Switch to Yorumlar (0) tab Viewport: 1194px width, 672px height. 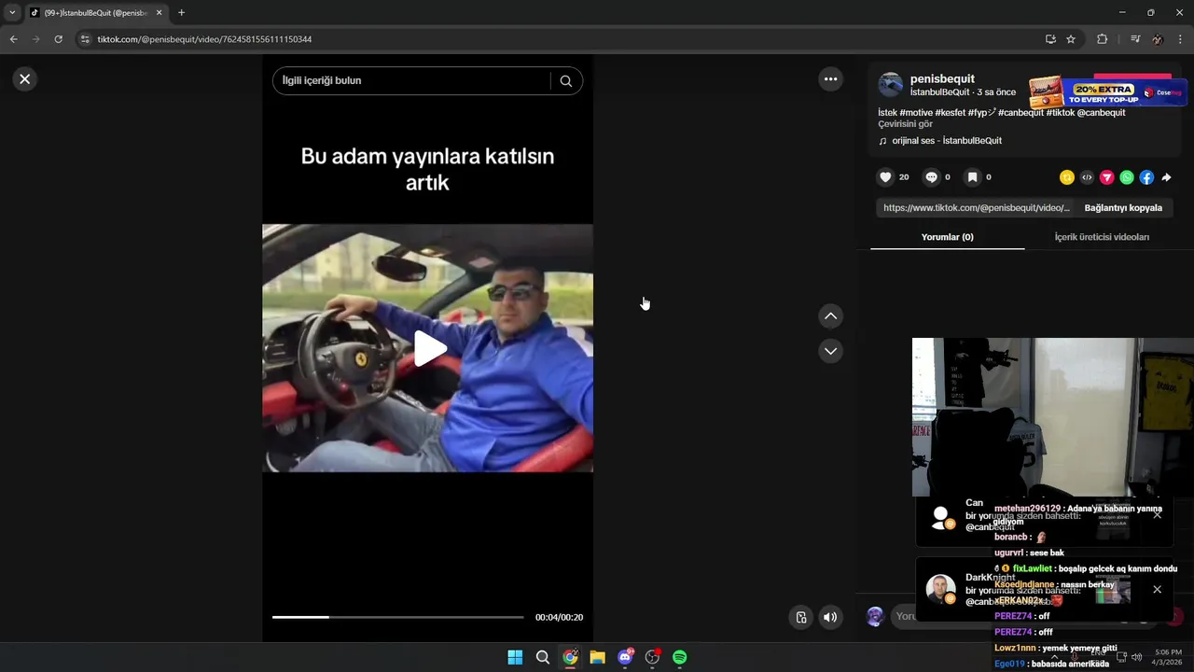(947, 237)
